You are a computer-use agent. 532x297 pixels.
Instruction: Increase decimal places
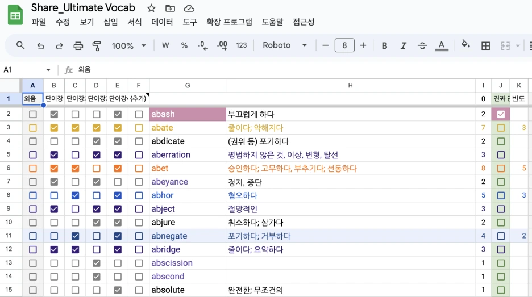click(x=222, y=45)
